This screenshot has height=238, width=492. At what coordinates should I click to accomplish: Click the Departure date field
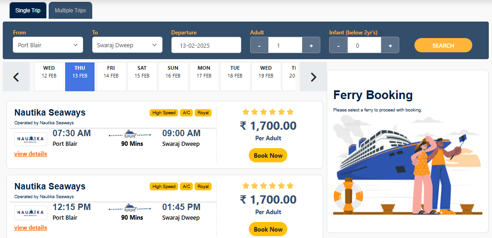206,45
